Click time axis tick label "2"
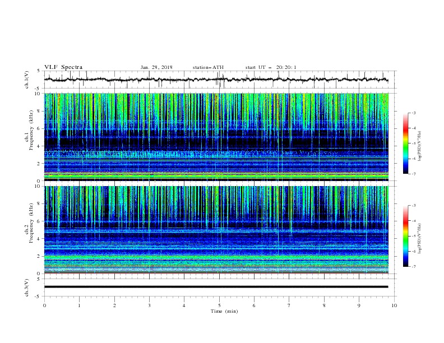Screen dimensions: 444x343 [114, 305]
